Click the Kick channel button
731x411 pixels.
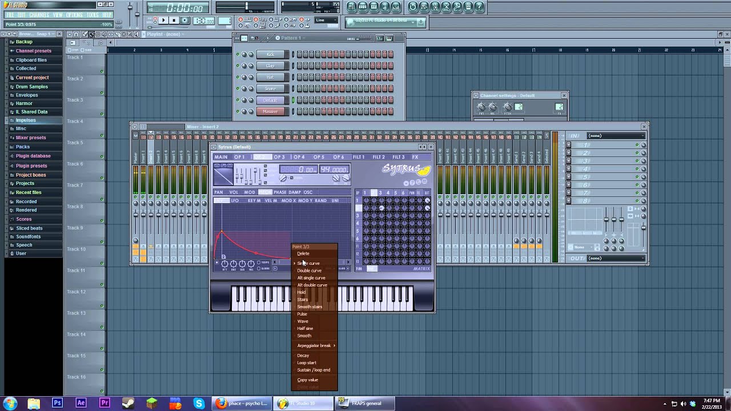(x=271, y=54)
